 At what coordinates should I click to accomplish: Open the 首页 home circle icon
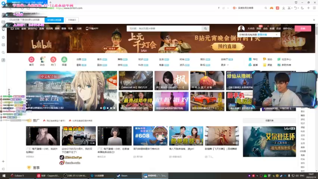(31, 59)
